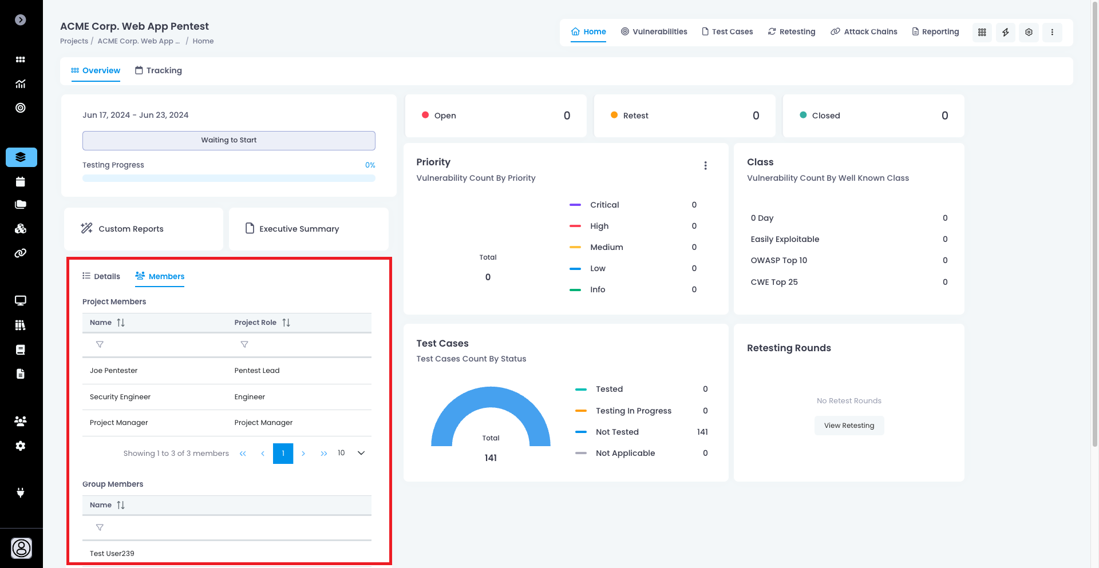The width and height of the screenshot is (1099, 568).
Task: Sort Group Members by Name
Action: pos(121,505)
